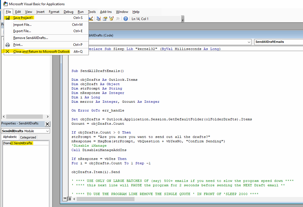Close the Properties panel with X
This screenshot has width=303, height=207.
click(x=47, y=124)
